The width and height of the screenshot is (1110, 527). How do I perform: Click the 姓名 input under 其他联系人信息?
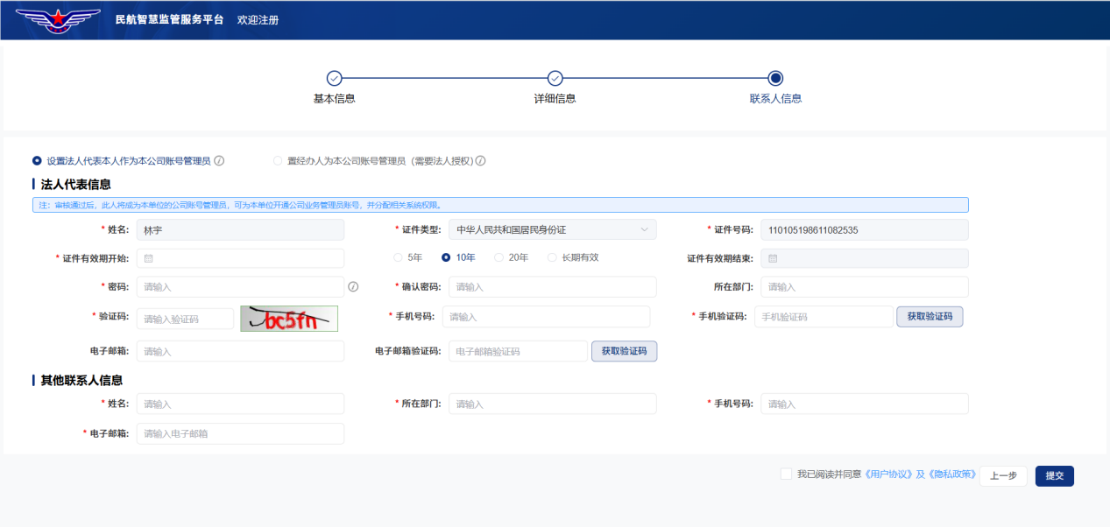coord(240,404)
